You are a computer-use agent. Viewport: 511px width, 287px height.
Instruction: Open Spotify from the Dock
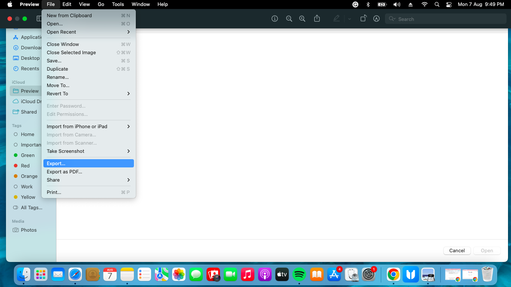[x=299, y=275]
